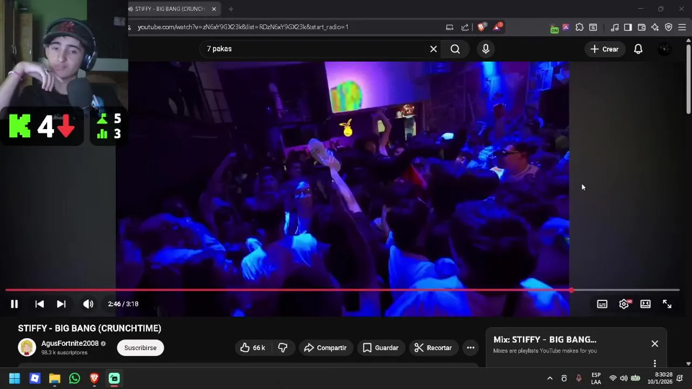
Task: Skip to next video
Action: (61, 304)
